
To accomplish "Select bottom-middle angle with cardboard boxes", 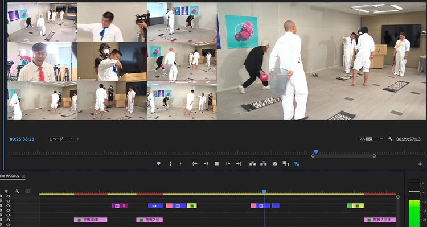I will tap(112, 101).
